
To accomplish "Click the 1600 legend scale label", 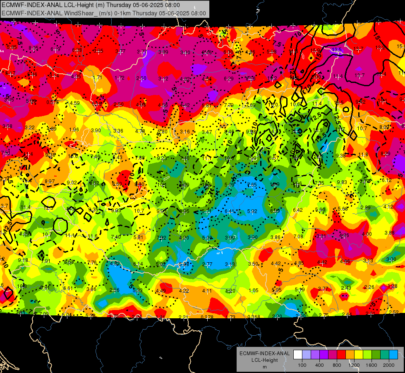I will point(371,365).
